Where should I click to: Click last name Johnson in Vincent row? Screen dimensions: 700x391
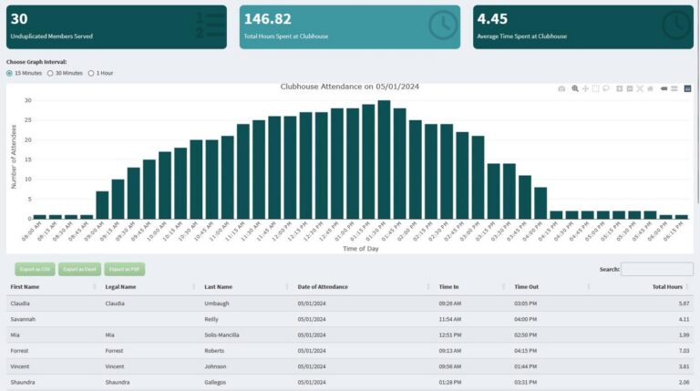tap(215, 366)
